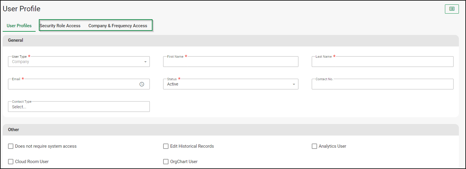The image size is (466, 169).
Task: Click the User Profile page title
Action: (x=22, y=9)
